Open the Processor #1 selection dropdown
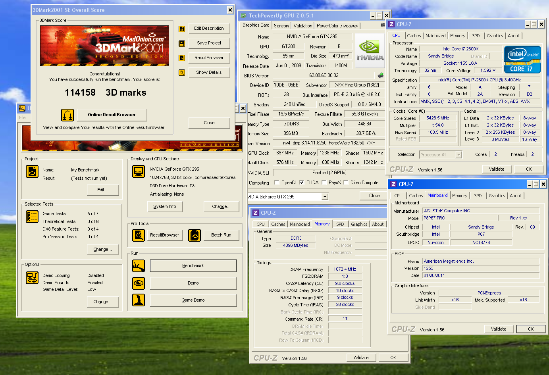This screenshot has width=549, height=375. coord(458,155)
